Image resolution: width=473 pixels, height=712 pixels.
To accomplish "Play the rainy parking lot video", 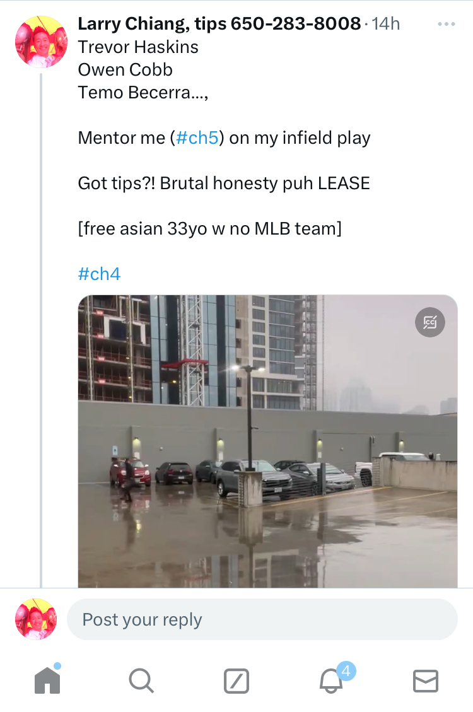I will 267,441.
